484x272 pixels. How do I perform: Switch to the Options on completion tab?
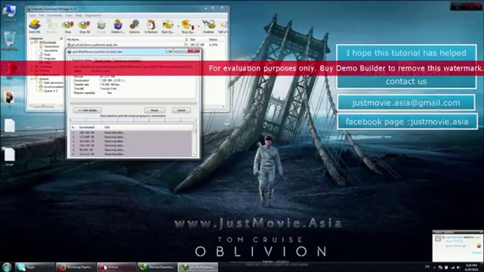tap(127, 60)
